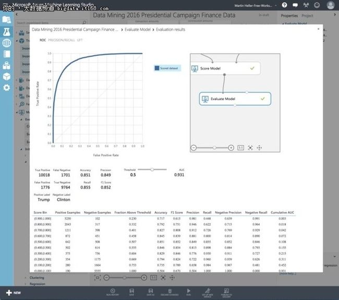339x300 pixels.
Task: Open the workspace name dropdown in header
Action: coord(256,5)
